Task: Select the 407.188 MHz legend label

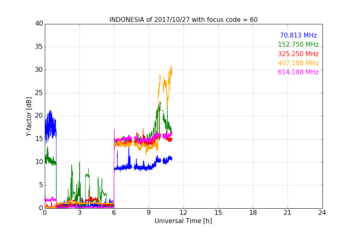Action: tap(298, 63)
